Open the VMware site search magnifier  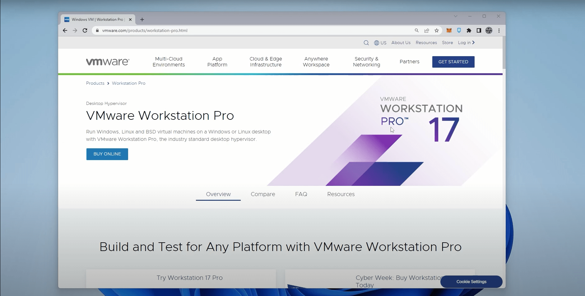coord(366,43)
